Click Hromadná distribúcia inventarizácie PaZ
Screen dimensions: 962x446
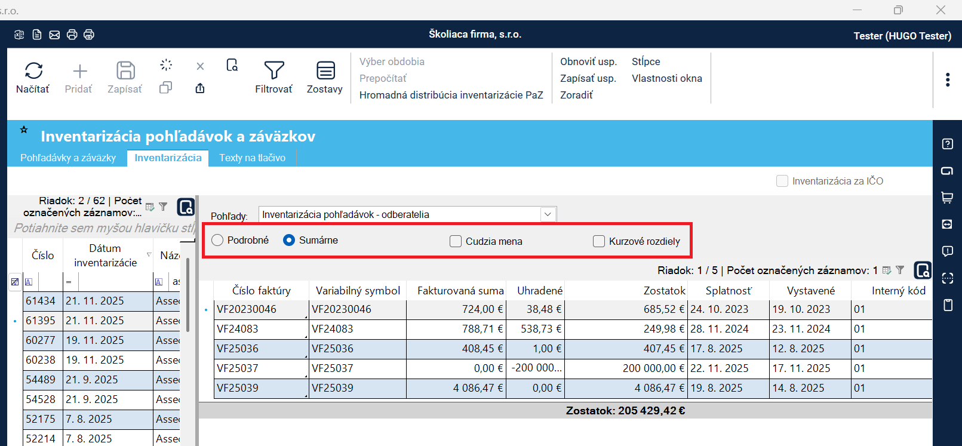pyautogui.click(x=451, y=95)
